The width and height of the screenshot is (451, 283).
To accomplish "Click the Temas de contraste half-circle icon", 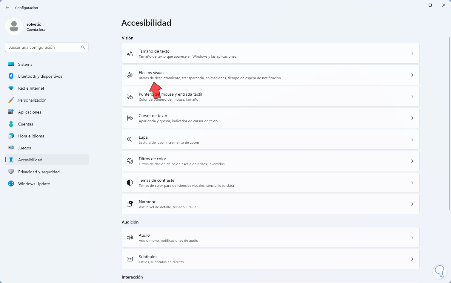I will [130, 183].
